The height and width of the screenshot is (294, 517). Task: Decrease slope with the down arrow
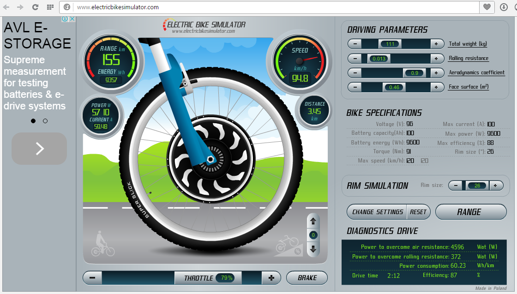(313, 249)
